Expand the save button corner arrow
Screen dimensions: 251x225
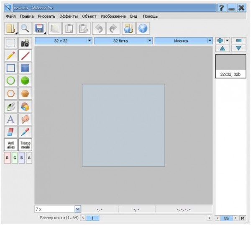point(45,33)
